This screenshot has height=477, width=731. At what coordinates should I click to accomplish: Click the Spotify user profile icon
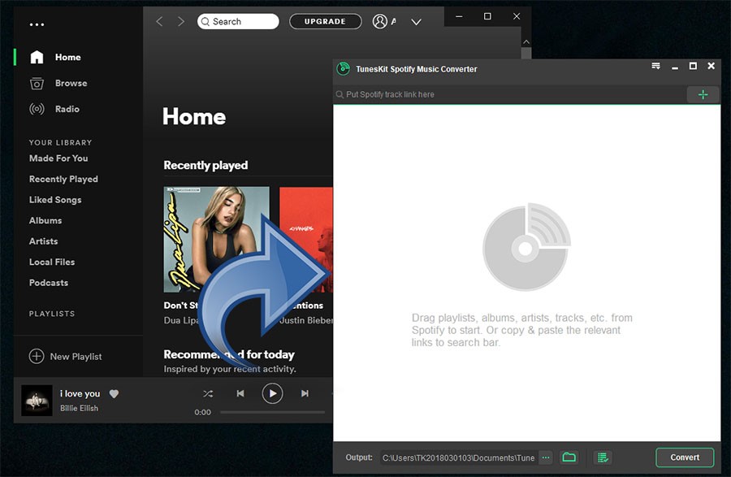click(x=380, y=21)
